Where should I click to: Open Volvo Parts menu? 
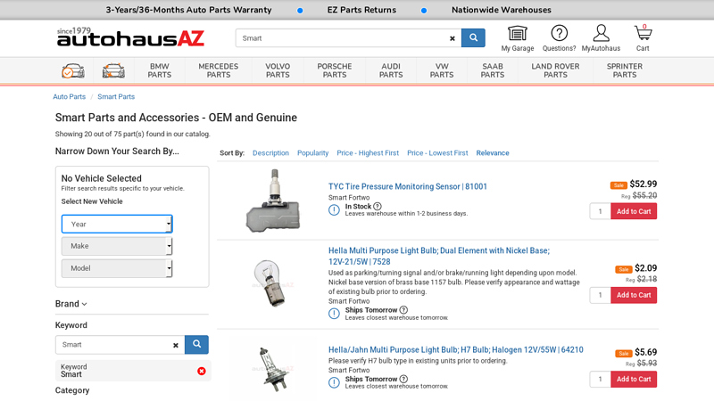tap(278, 70)
